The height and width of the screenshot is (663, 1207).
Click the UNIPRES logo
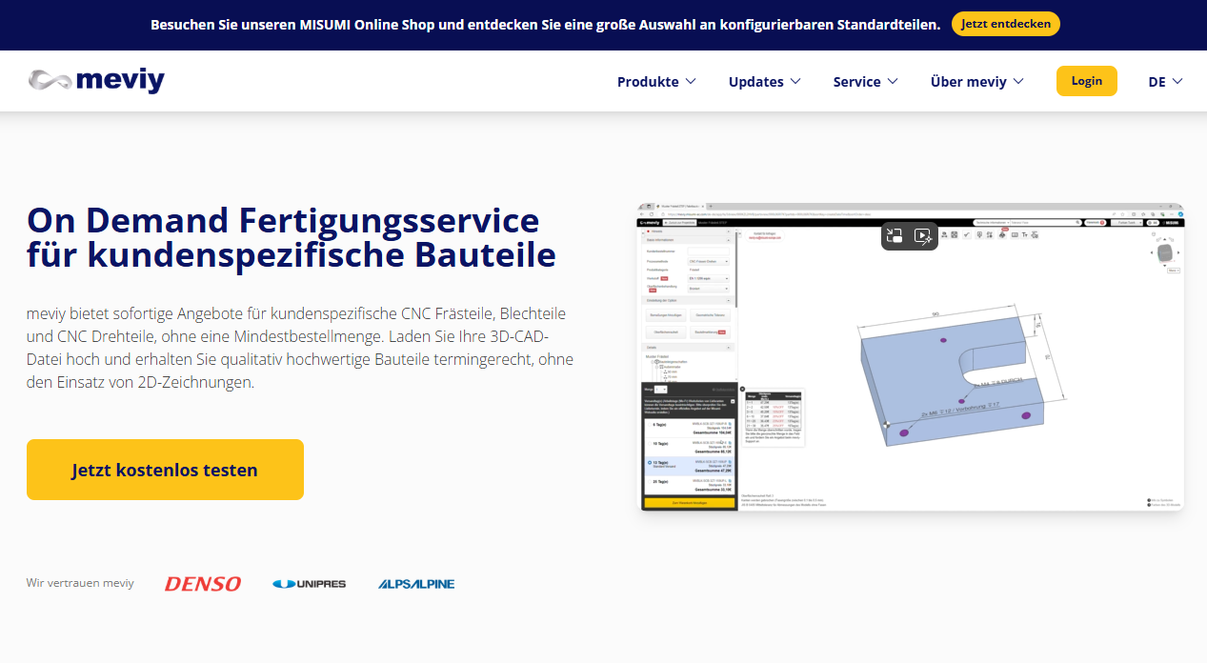tap(309, 583)
